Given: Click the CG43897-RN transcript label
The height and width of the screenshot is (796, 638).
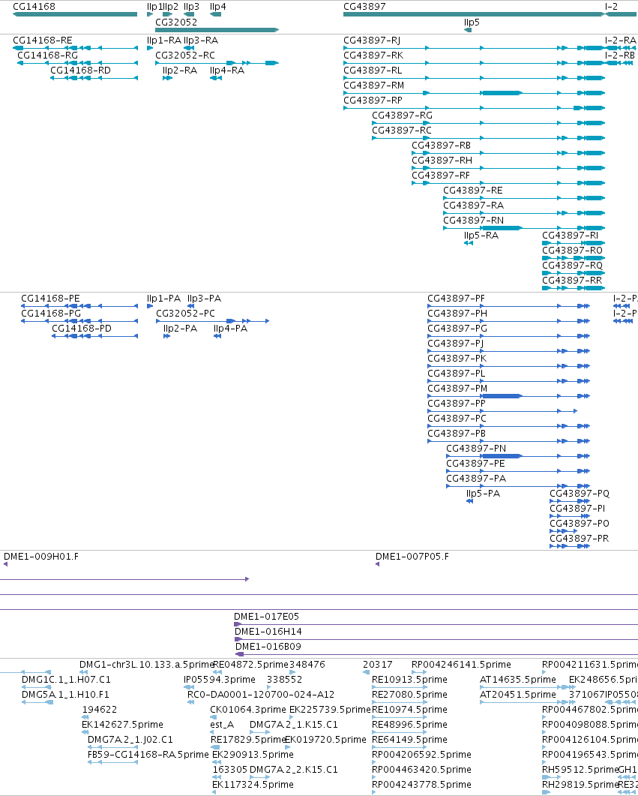Looking at the screenshot, I should [474, 221].
